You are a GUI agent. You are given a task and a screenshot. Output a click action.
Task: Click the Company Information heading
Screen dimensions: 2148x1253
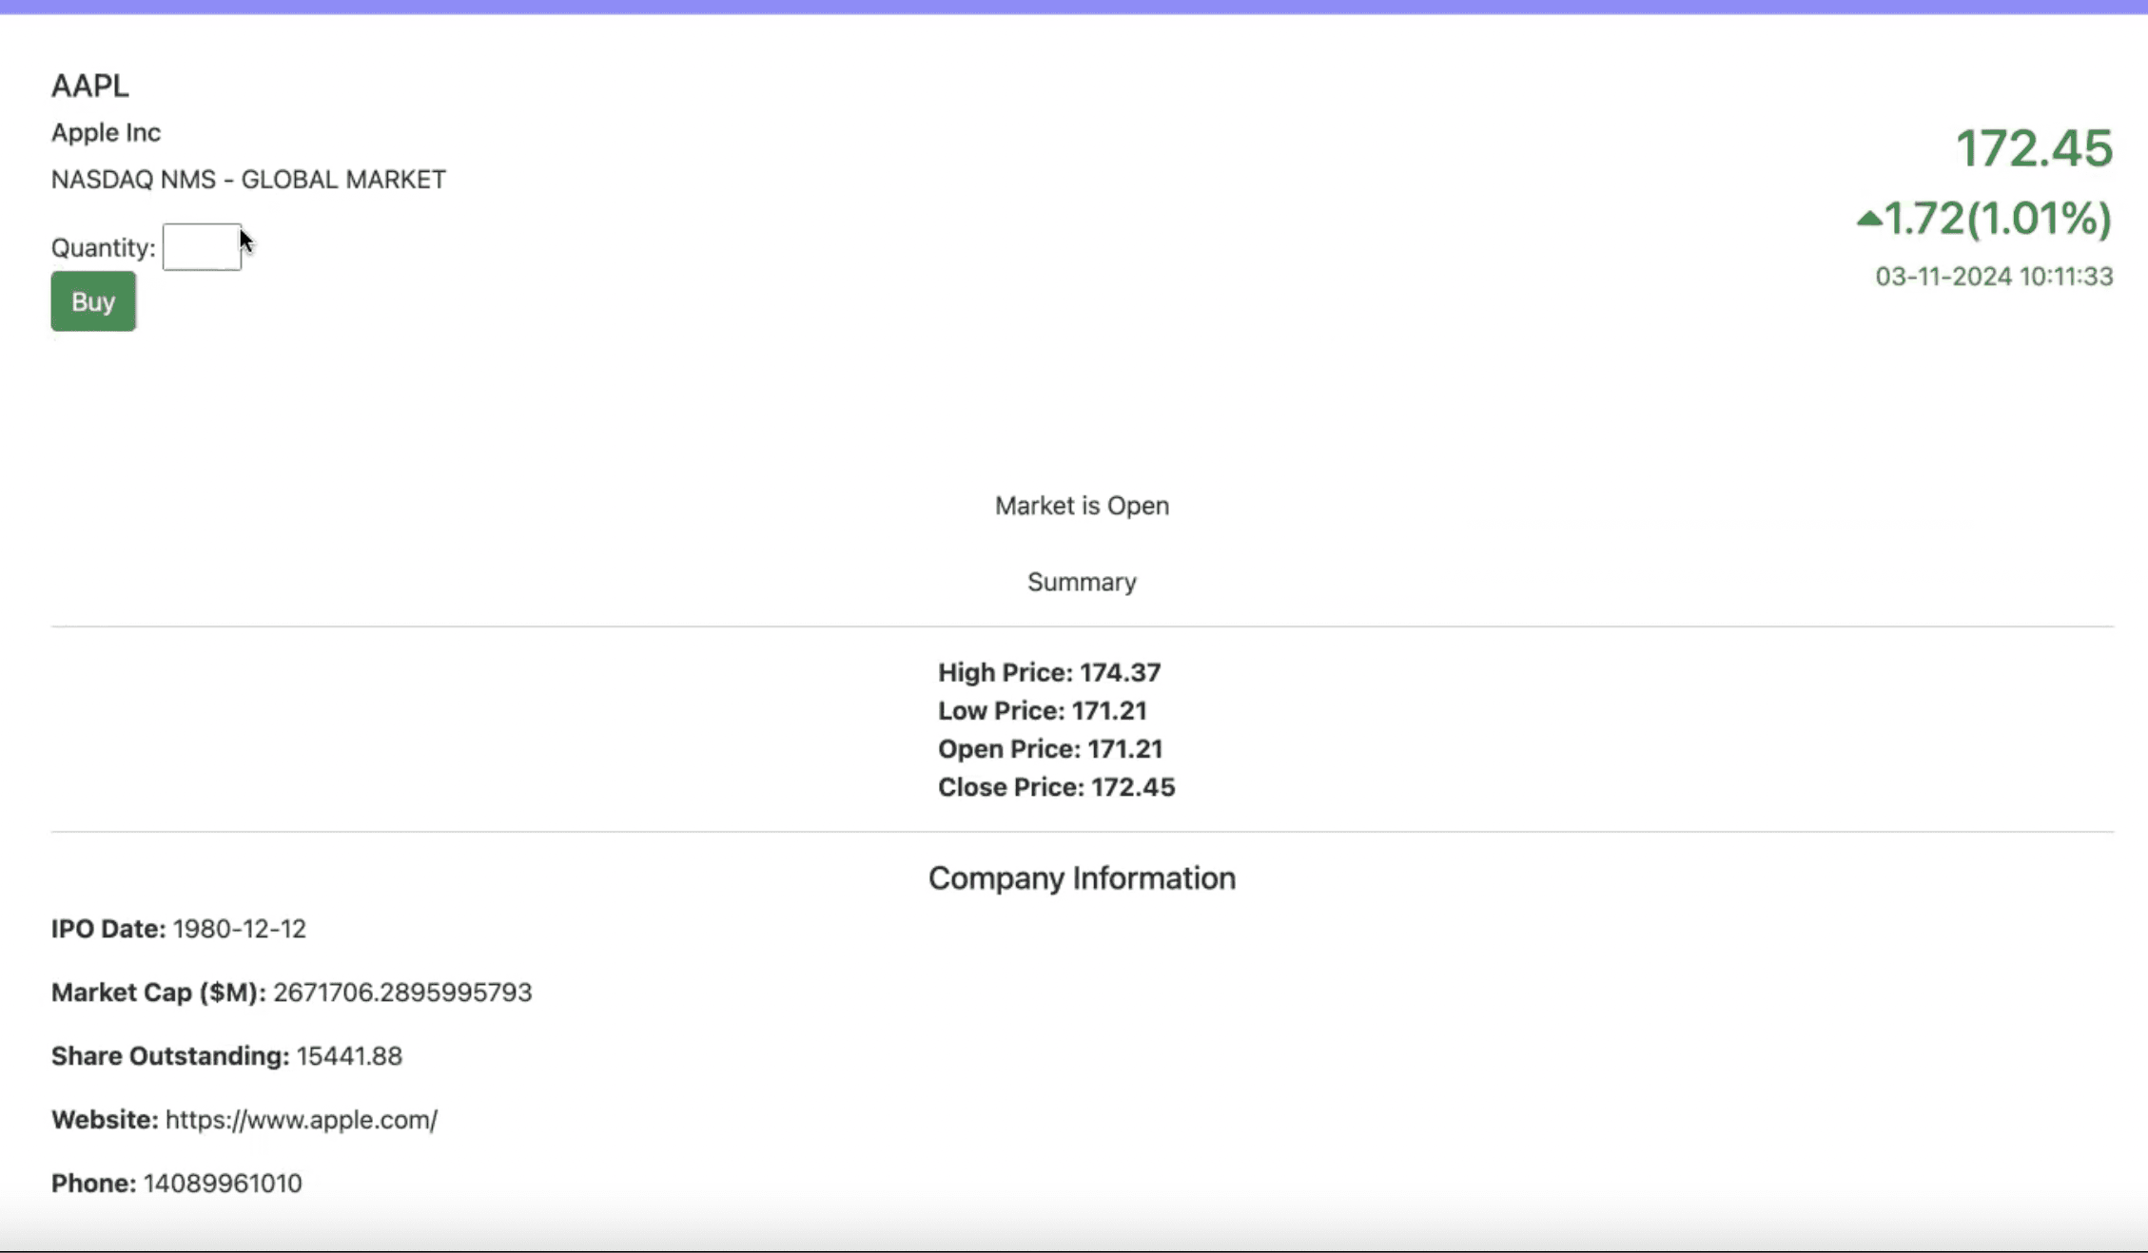click(1082, 878)
